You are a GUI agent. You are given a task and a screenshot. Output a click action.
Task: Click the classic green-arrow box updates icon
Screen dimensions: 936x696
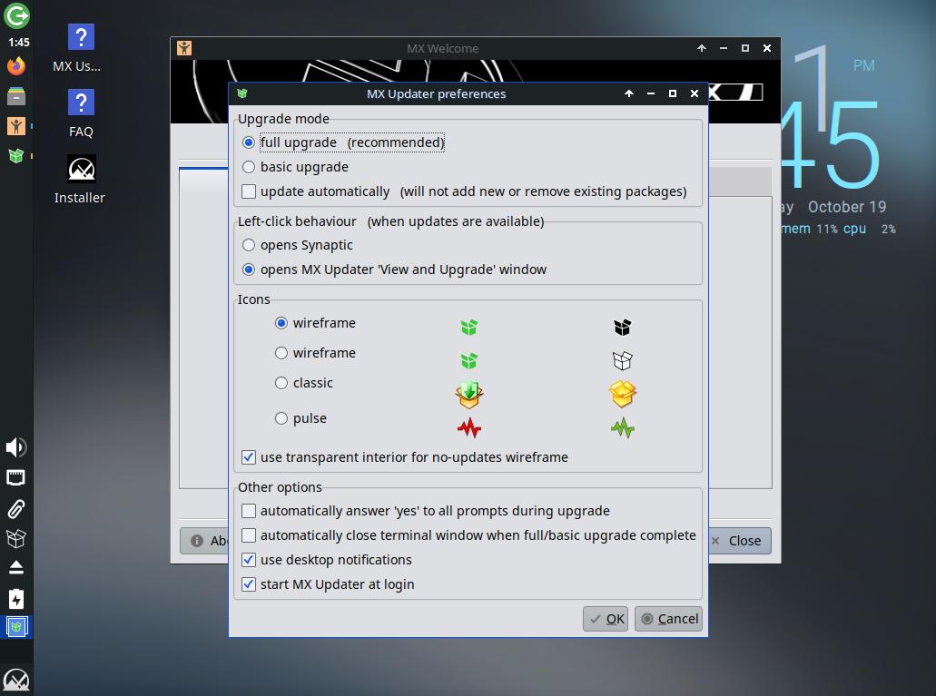(x=469, y=395)
